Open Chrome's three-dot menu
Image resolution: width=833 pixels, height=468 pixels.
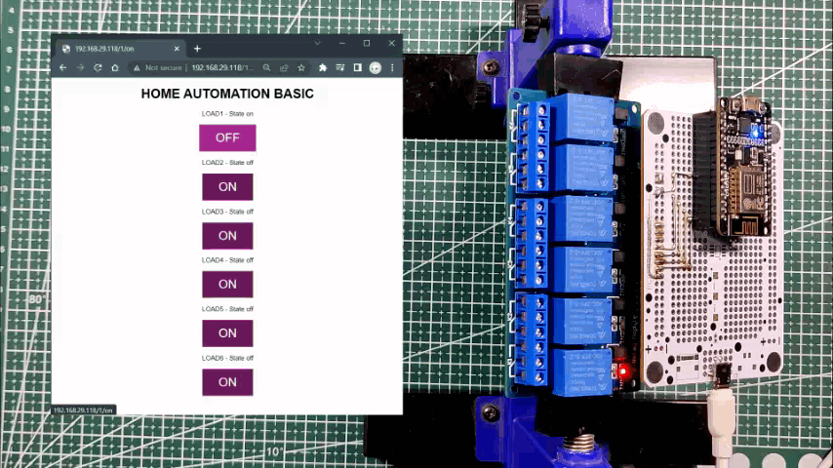point(392,68)
